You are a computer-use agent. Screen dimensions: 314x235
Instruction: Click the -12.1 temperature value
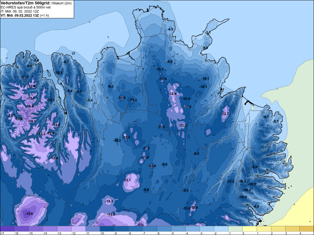(11, 115)
